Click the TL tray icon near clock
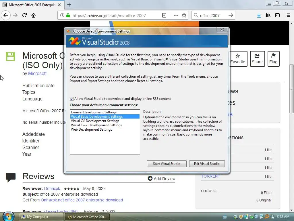 click(272, 217)
